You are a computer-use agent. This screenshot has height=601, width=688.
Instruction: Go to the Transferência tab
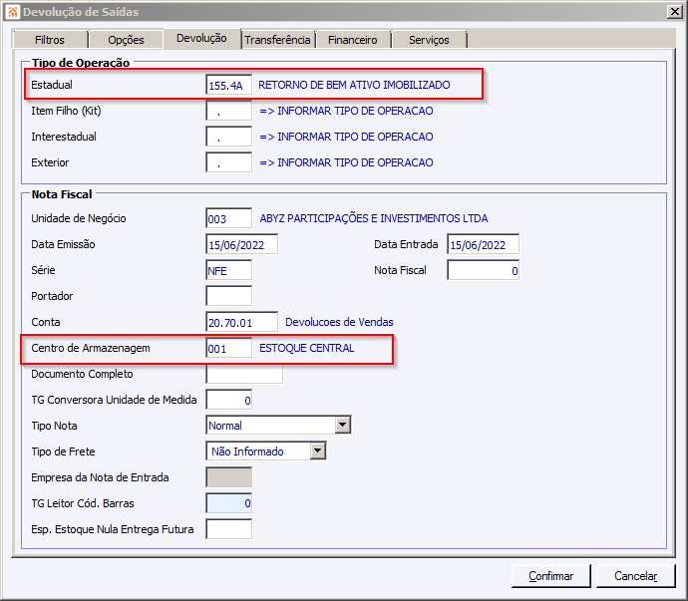click(278, 40)
